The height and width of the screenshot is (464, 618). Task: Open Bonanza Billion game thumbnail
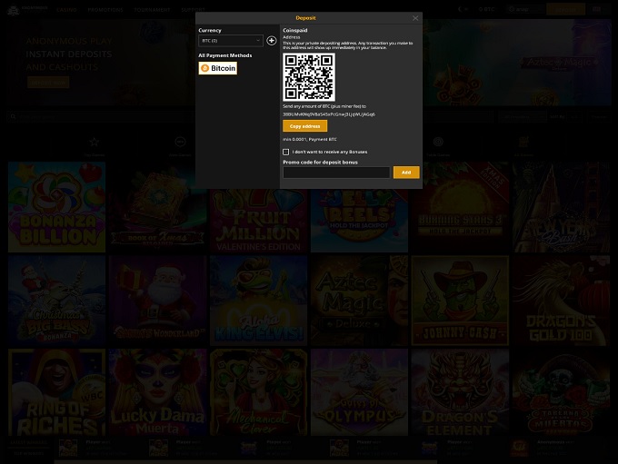point(56,207)
